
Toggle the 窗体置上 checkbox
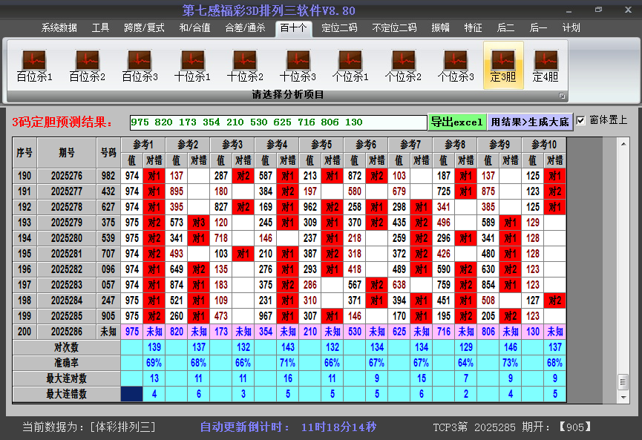tap(581, 120)
